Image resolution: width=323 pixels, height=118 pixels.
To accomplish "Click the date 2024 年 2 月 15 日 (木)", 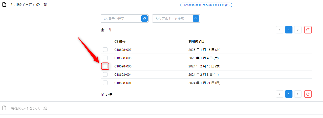I will 204,66.
